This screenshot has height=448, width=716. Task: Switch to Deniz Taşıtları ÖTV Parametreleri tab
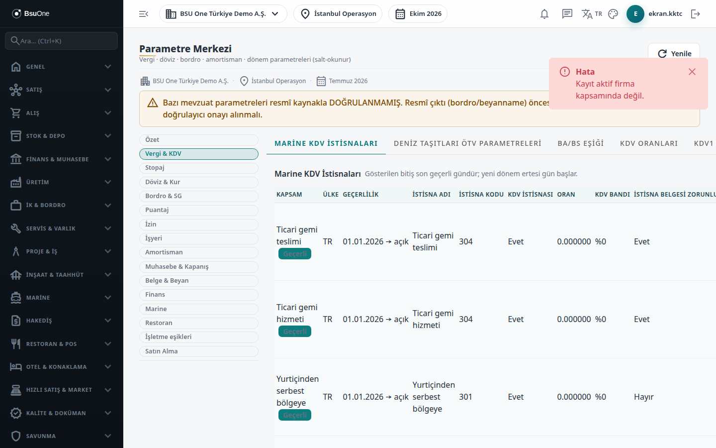467,143
